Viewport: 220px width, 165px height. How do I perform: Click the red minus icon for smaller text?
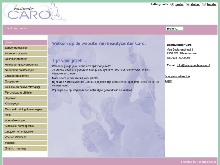(188, 4)
